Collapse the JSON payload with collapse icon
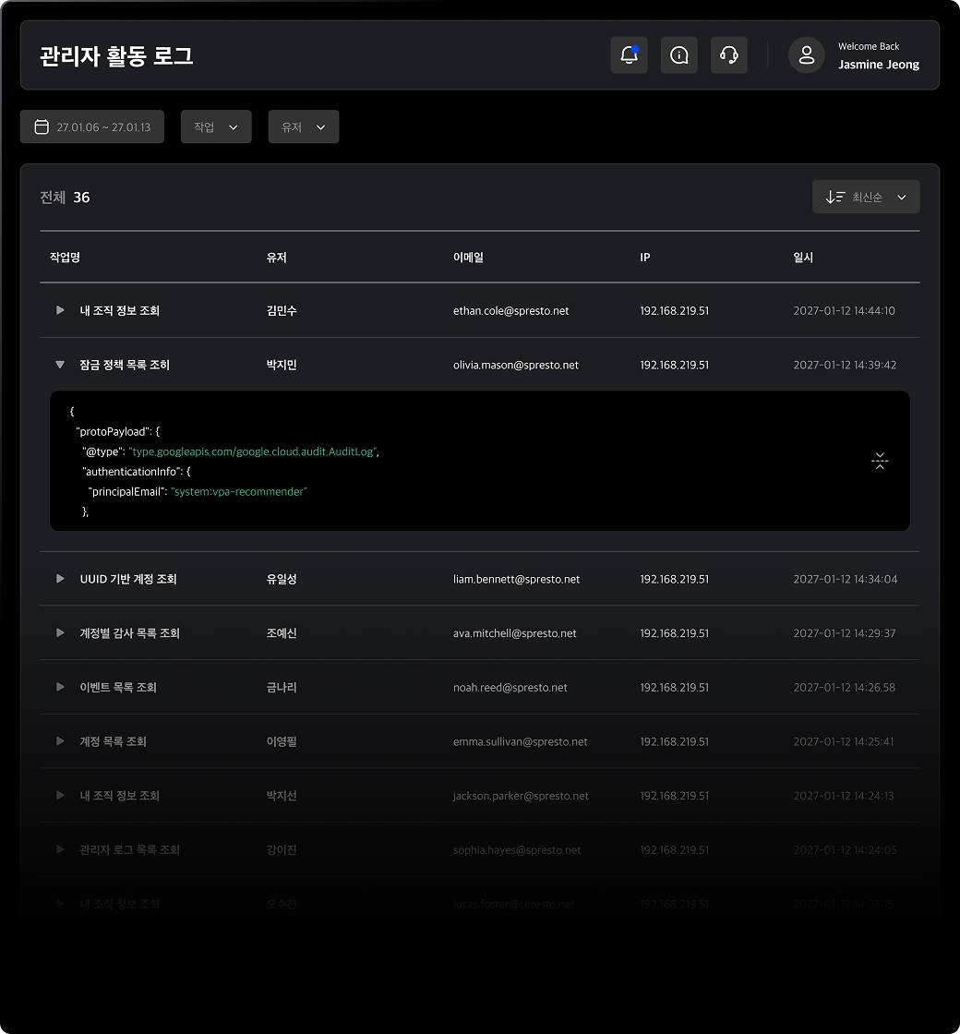Image resolution: width=960 pixels, height=1034 pixels. pyautogui.click(x=880, y=461)
